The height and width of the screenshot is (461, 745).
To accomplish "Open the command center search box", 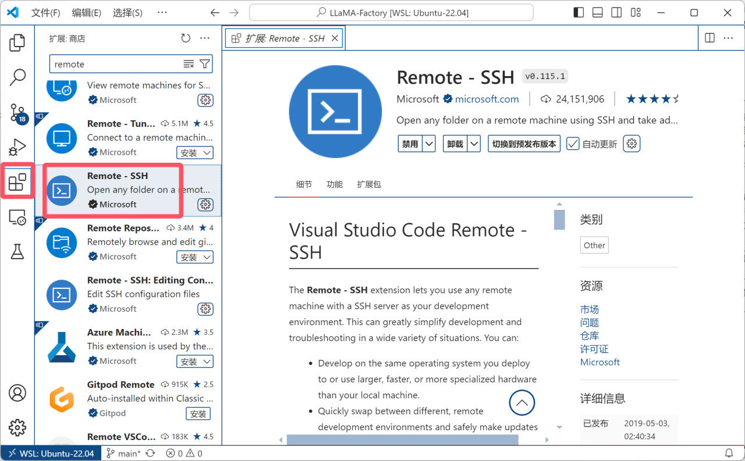I will [391, 13].
